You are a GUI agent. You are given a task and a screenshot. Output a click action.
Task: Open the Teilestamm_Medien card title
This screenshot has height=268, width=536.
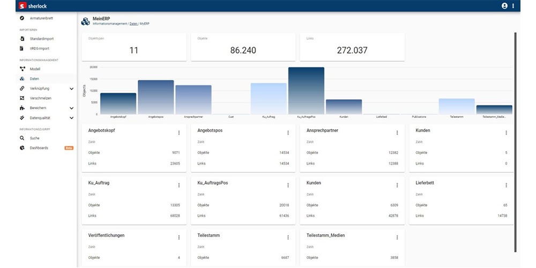(x=326, y=235)
